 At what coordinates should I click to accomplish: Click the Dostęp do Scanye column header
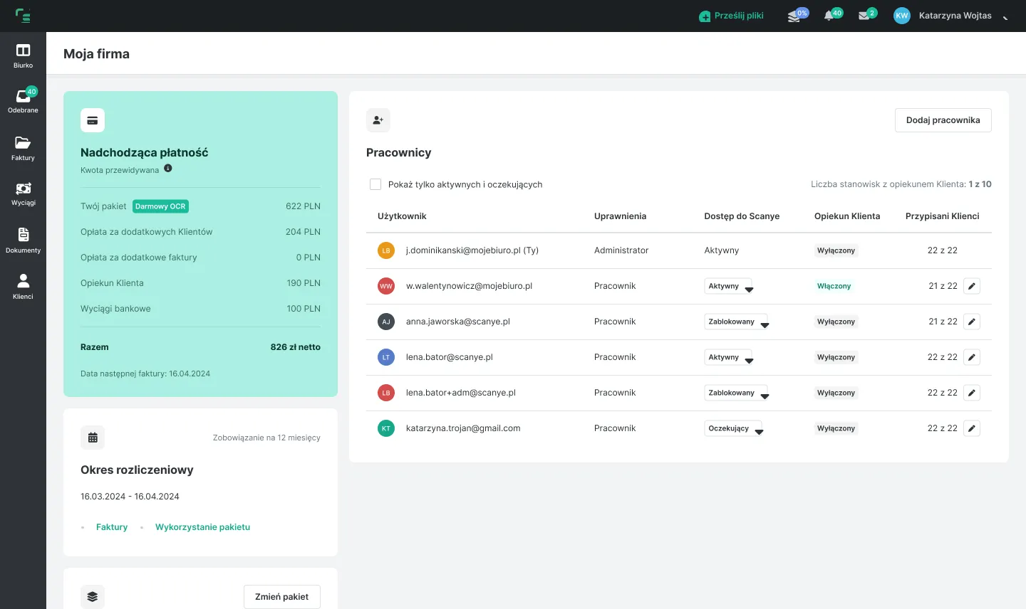pos(742,216)
